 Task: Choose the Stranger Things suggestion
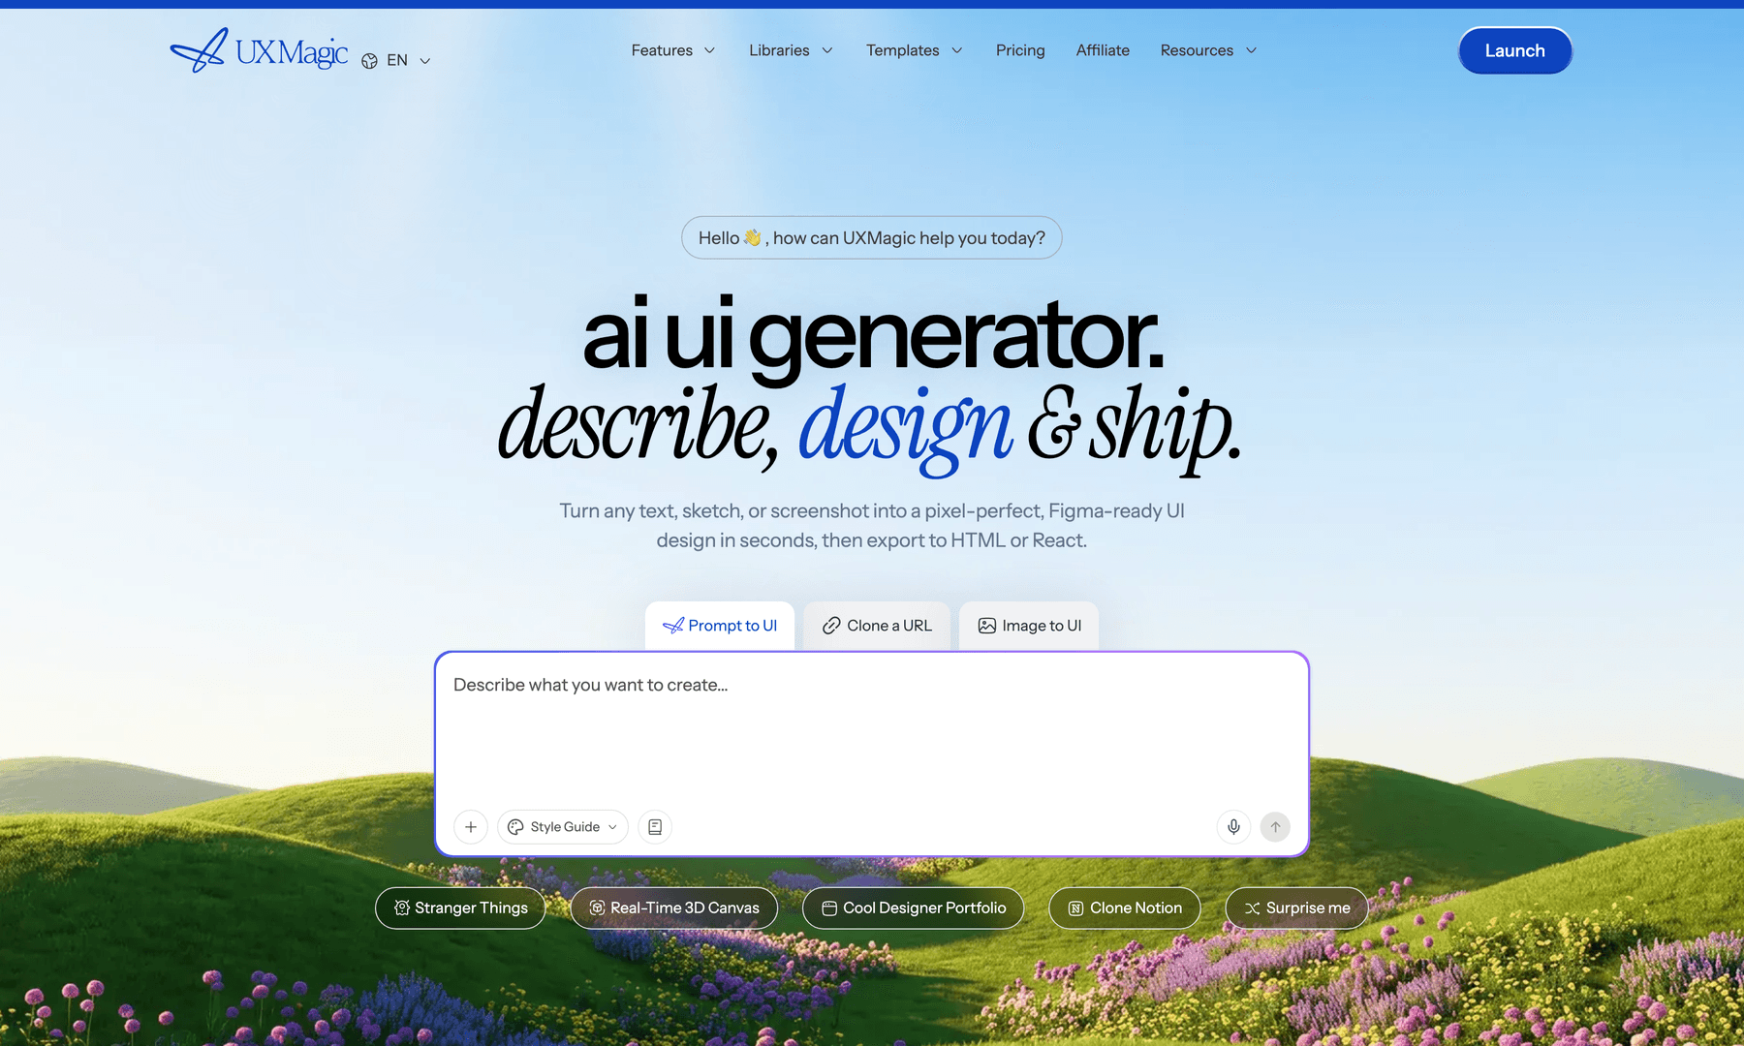point(460,908)
